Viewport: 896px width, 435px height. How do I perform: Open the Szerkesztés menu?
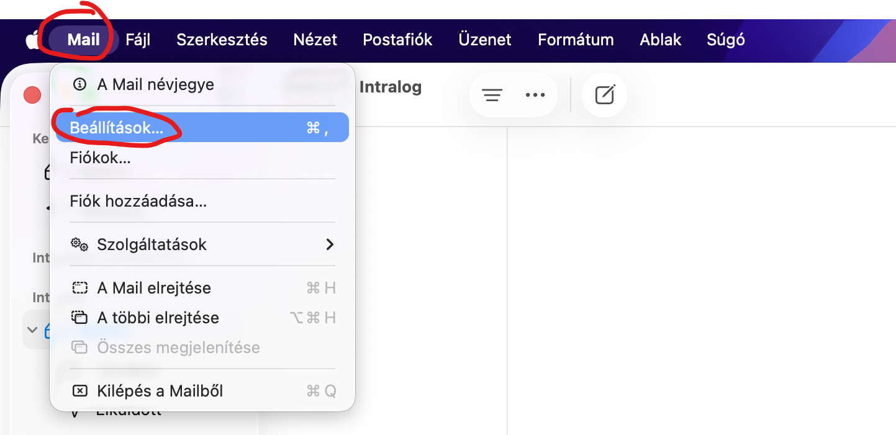click(x=222, y=40)
